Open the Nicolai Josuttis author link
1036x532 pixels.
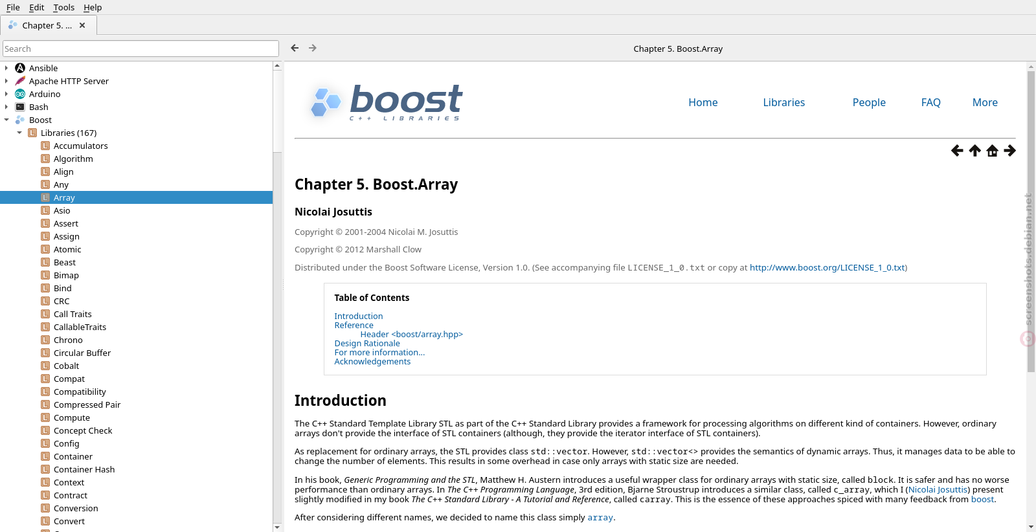[x=938, y=490]
